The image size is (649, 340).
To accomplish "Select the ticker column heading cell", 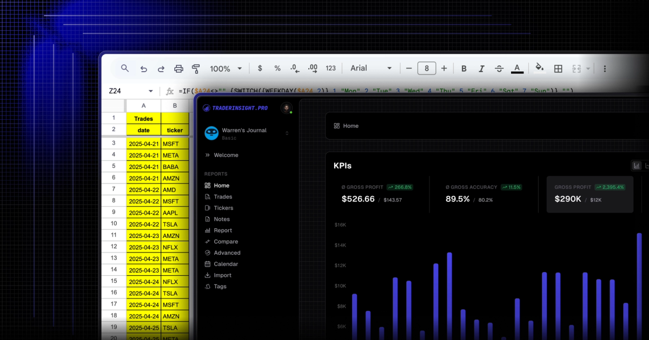I will (175, 130).
